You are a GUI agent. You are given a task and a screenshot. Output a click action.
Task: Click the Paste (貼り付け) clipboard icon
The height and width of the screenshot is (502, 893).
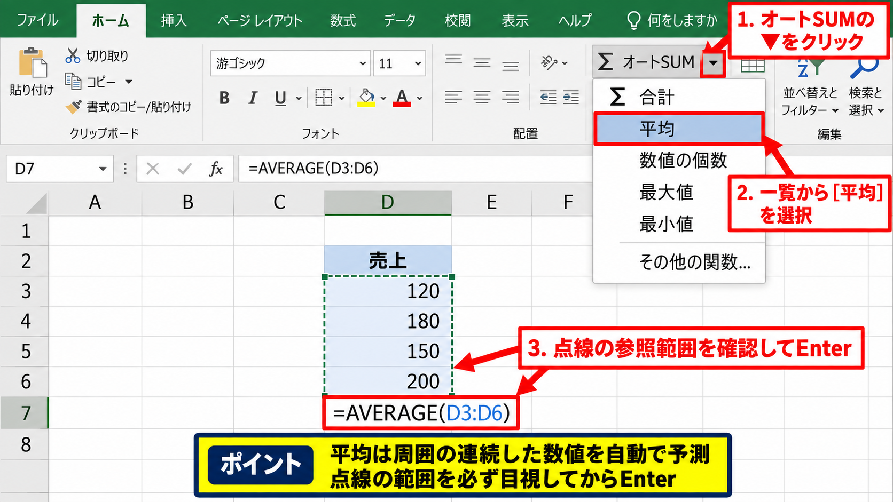pos(33,63)
